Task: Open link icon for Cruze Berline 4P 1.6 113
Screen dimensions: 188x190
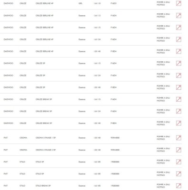Action: (178, 15)
